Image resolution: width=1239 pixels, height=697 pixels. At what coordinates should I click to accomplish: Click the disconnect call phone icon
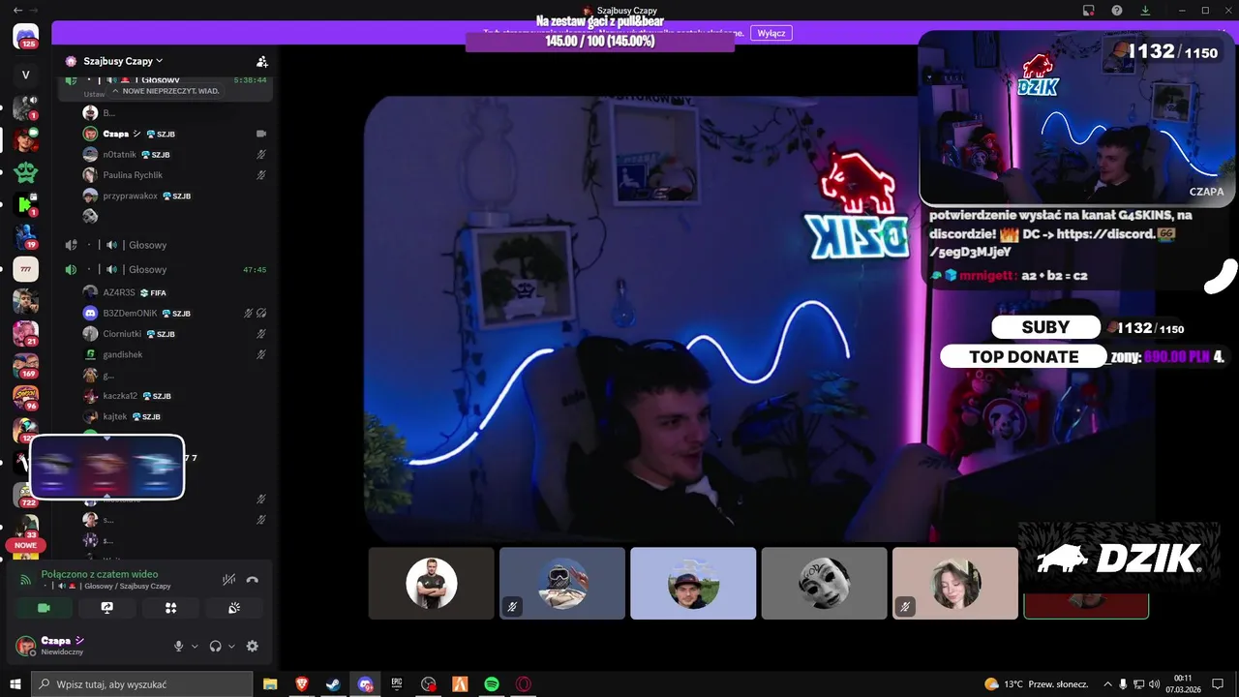coord(253,580)
